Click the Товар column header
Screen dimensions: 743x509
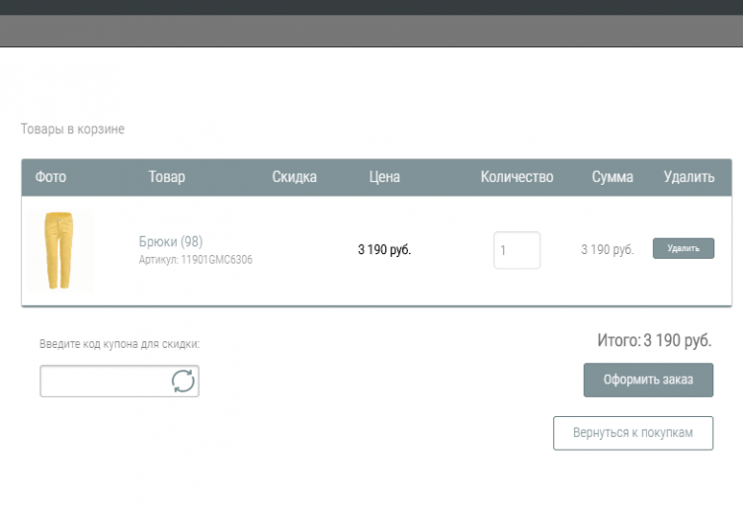167,177
